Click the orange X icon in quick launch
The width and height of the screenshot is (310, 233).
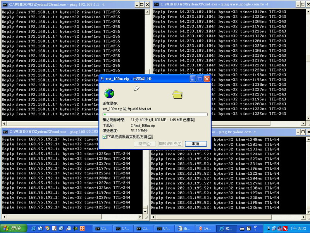[82, 228]
